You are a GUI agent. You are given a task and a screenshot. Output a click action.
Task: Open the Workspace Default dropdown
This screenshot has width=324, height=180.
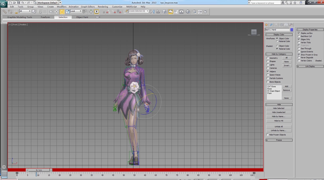pos(48,3)
